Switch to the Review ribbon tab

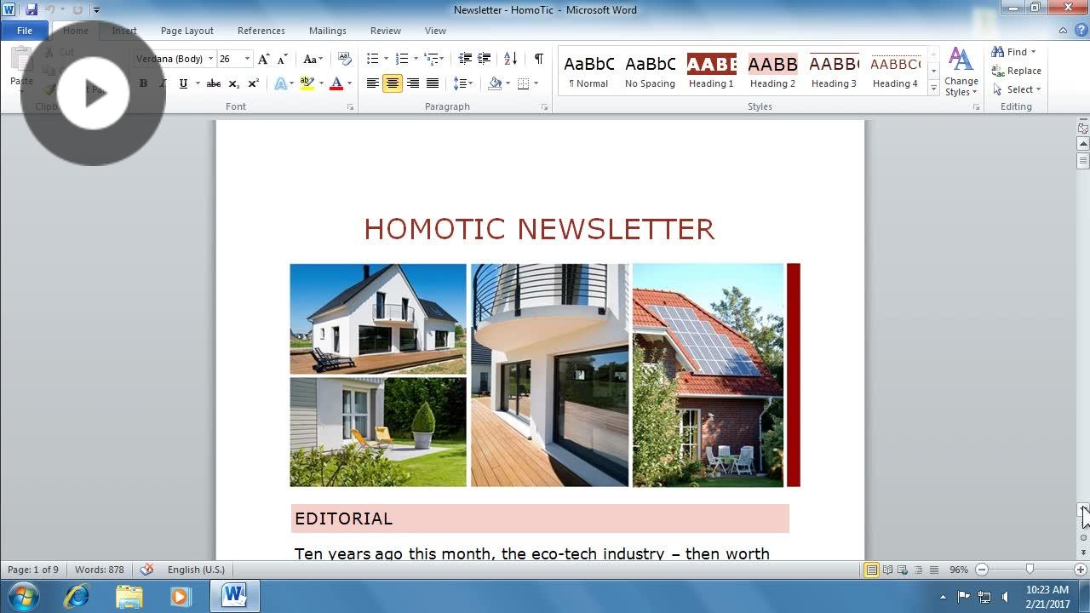click(385, 30)
